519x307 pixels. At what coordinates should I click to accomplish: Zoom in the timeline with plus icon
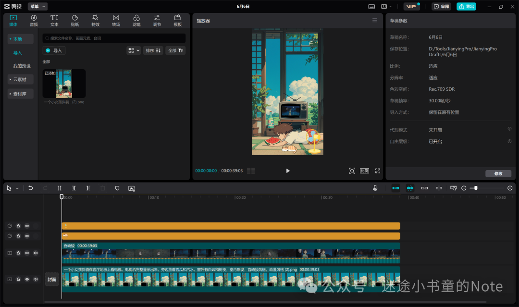[510, 188]
